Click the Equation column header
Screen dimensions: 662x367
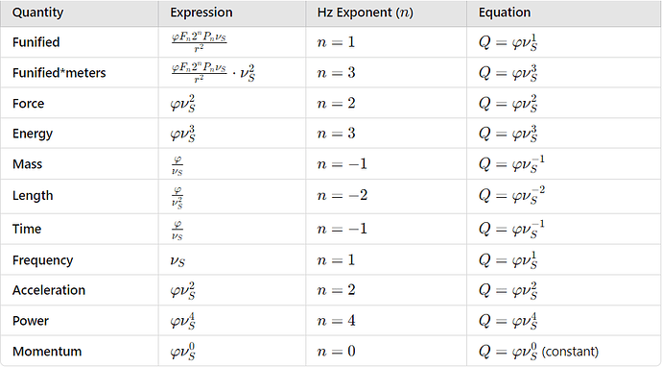pos(505,12)
